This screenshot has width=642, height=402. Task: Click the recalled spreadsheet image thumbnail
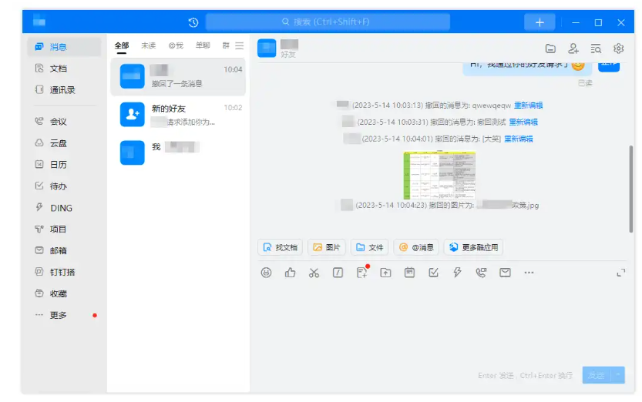tap(439, 175)
